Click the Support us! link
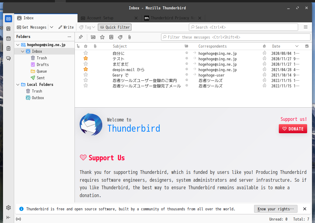Viewport: 315px width, 223px height. tap(294, 119)
